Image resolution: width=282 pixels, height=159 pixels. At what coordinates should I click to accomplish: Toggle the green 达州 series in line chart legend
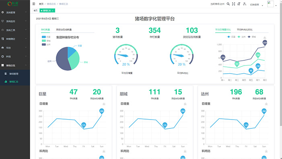point(241,37)
